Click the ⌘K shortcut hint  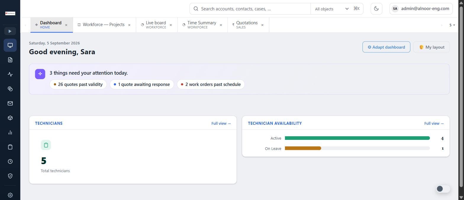coord(357,9)
